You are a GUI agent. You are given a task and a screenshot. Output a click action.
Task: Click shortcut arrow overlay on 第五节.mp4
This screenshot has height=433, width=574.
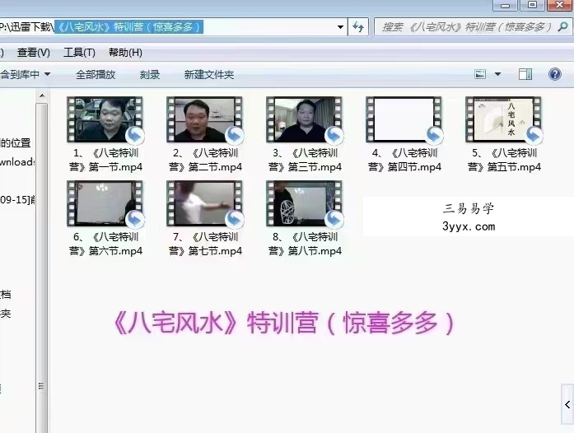click(533, 136)
